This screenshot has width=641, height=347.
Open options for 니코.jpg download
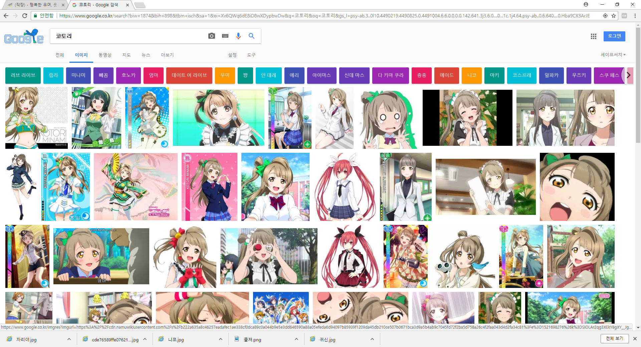221,339
